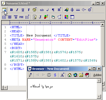Insert HTML comment tag icon
This screenshot has height=100, width=106.
click(x=84, y=10)
